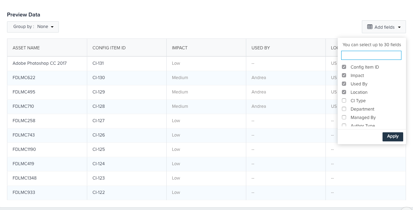Image resolution: width=413 pixels, height=210 pixels.
Task: Open the Add fields dropdown arrow
Action: point(399,27)
